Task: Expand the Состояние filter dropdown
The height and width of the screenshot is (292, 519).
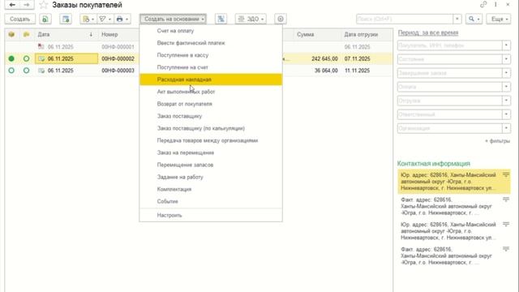Action: pyautogui.click(x=506, y=59)
